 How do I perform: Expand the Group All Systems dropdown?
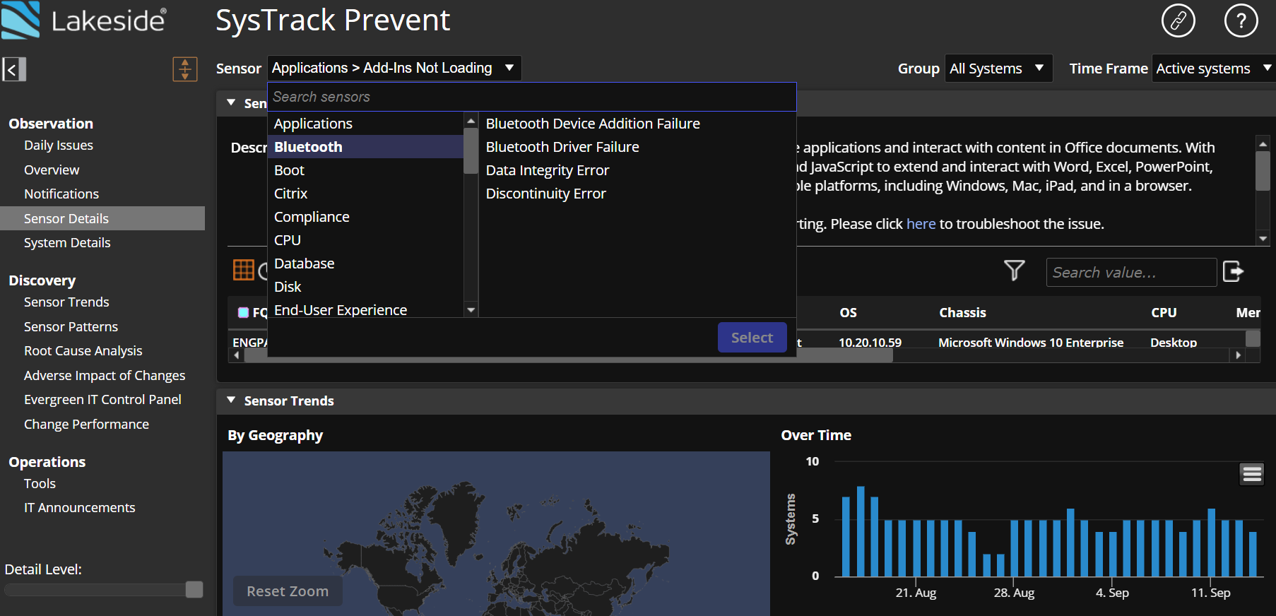tap(998, 69)
